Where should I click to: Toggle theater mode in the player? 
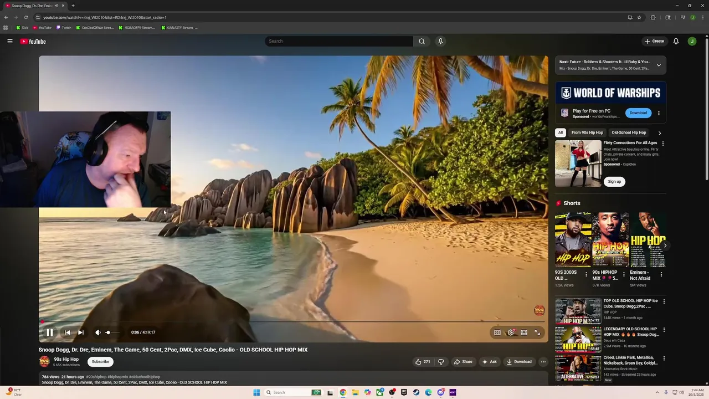pyautogui.click(x=524, y=332)
